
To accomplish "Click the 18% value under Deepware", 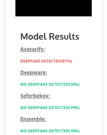I will 74,84.
